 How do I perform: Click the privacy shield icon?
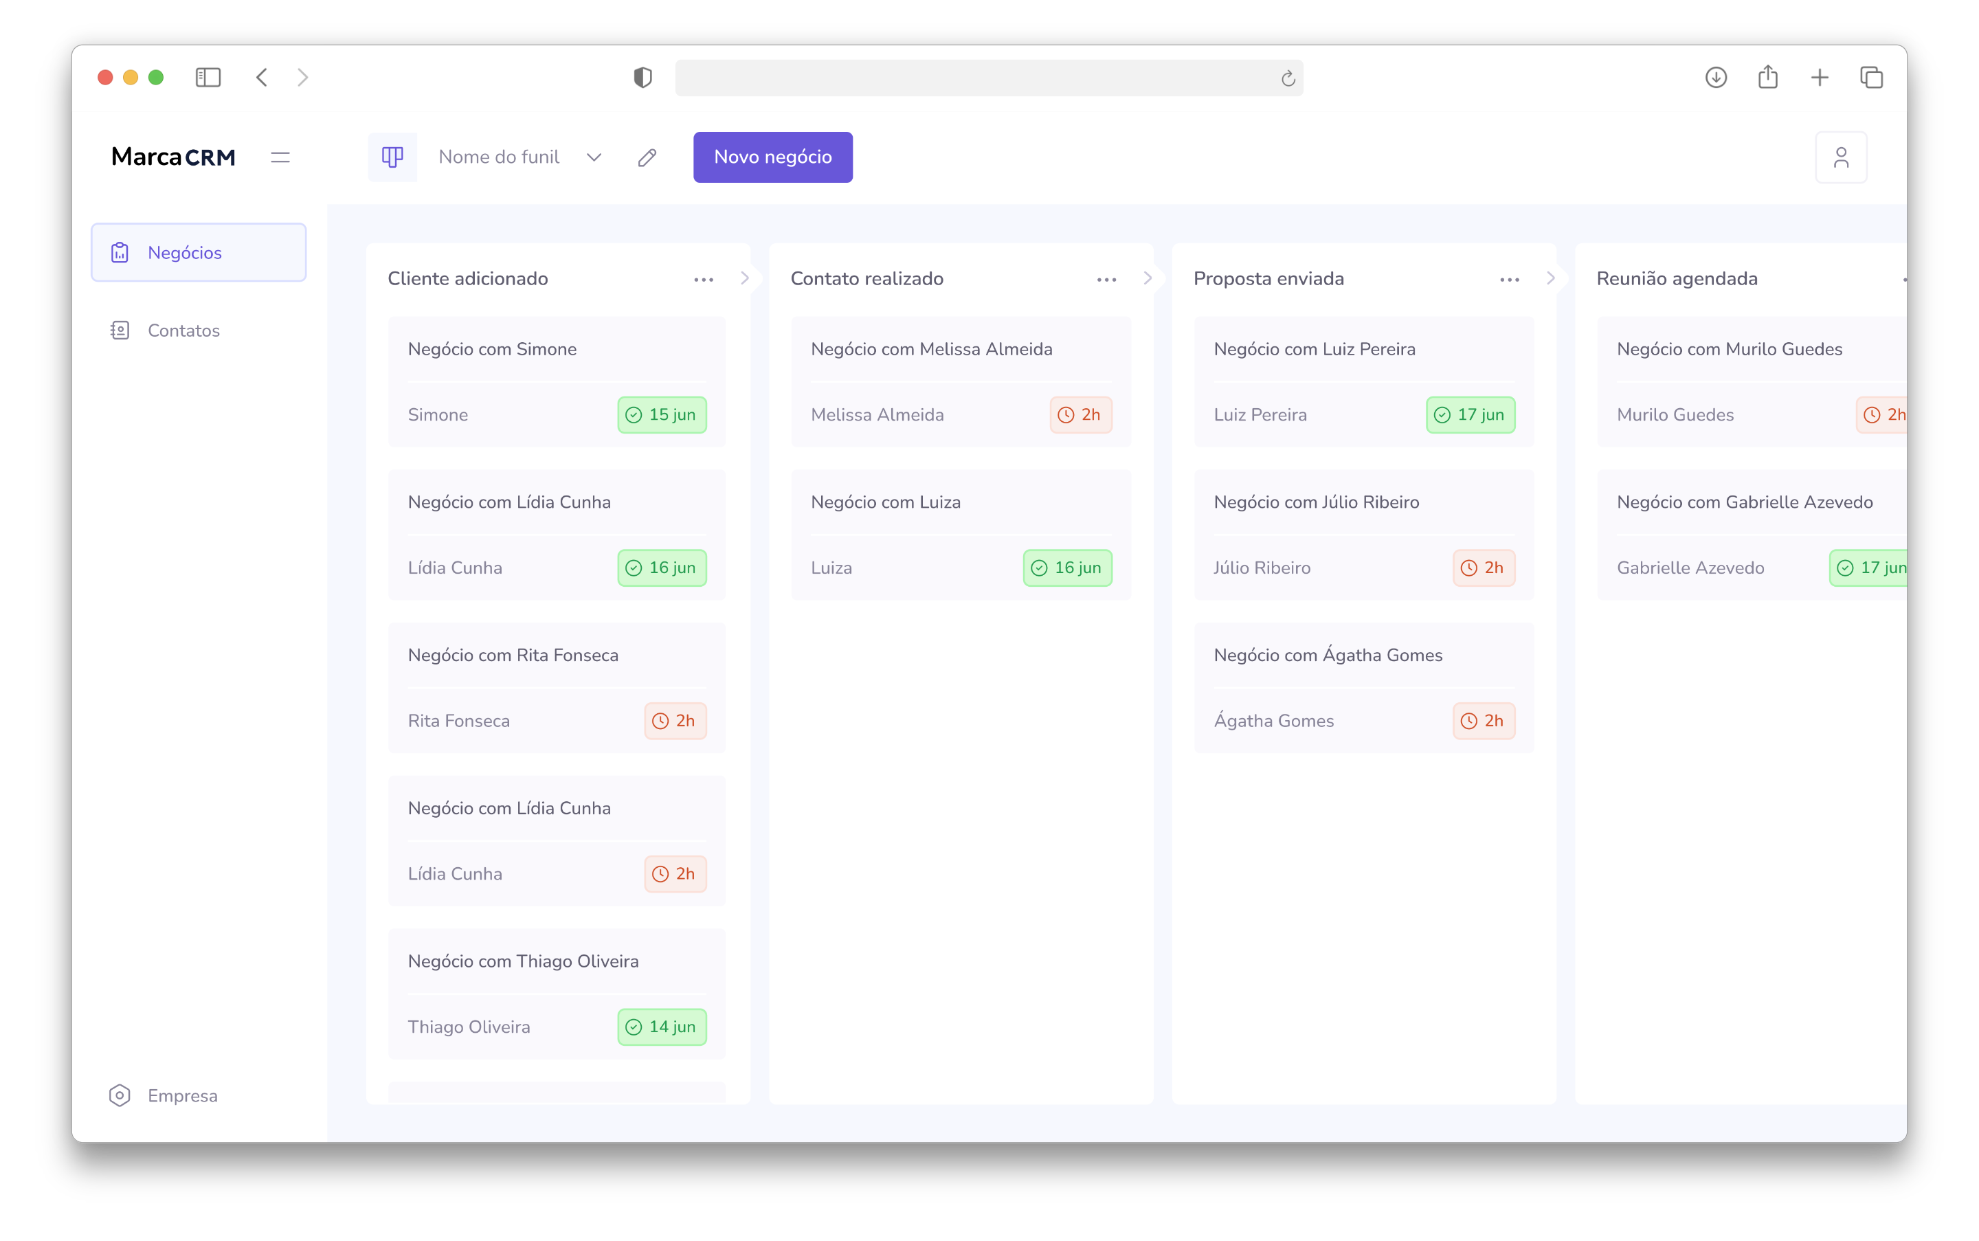(642, 77)
